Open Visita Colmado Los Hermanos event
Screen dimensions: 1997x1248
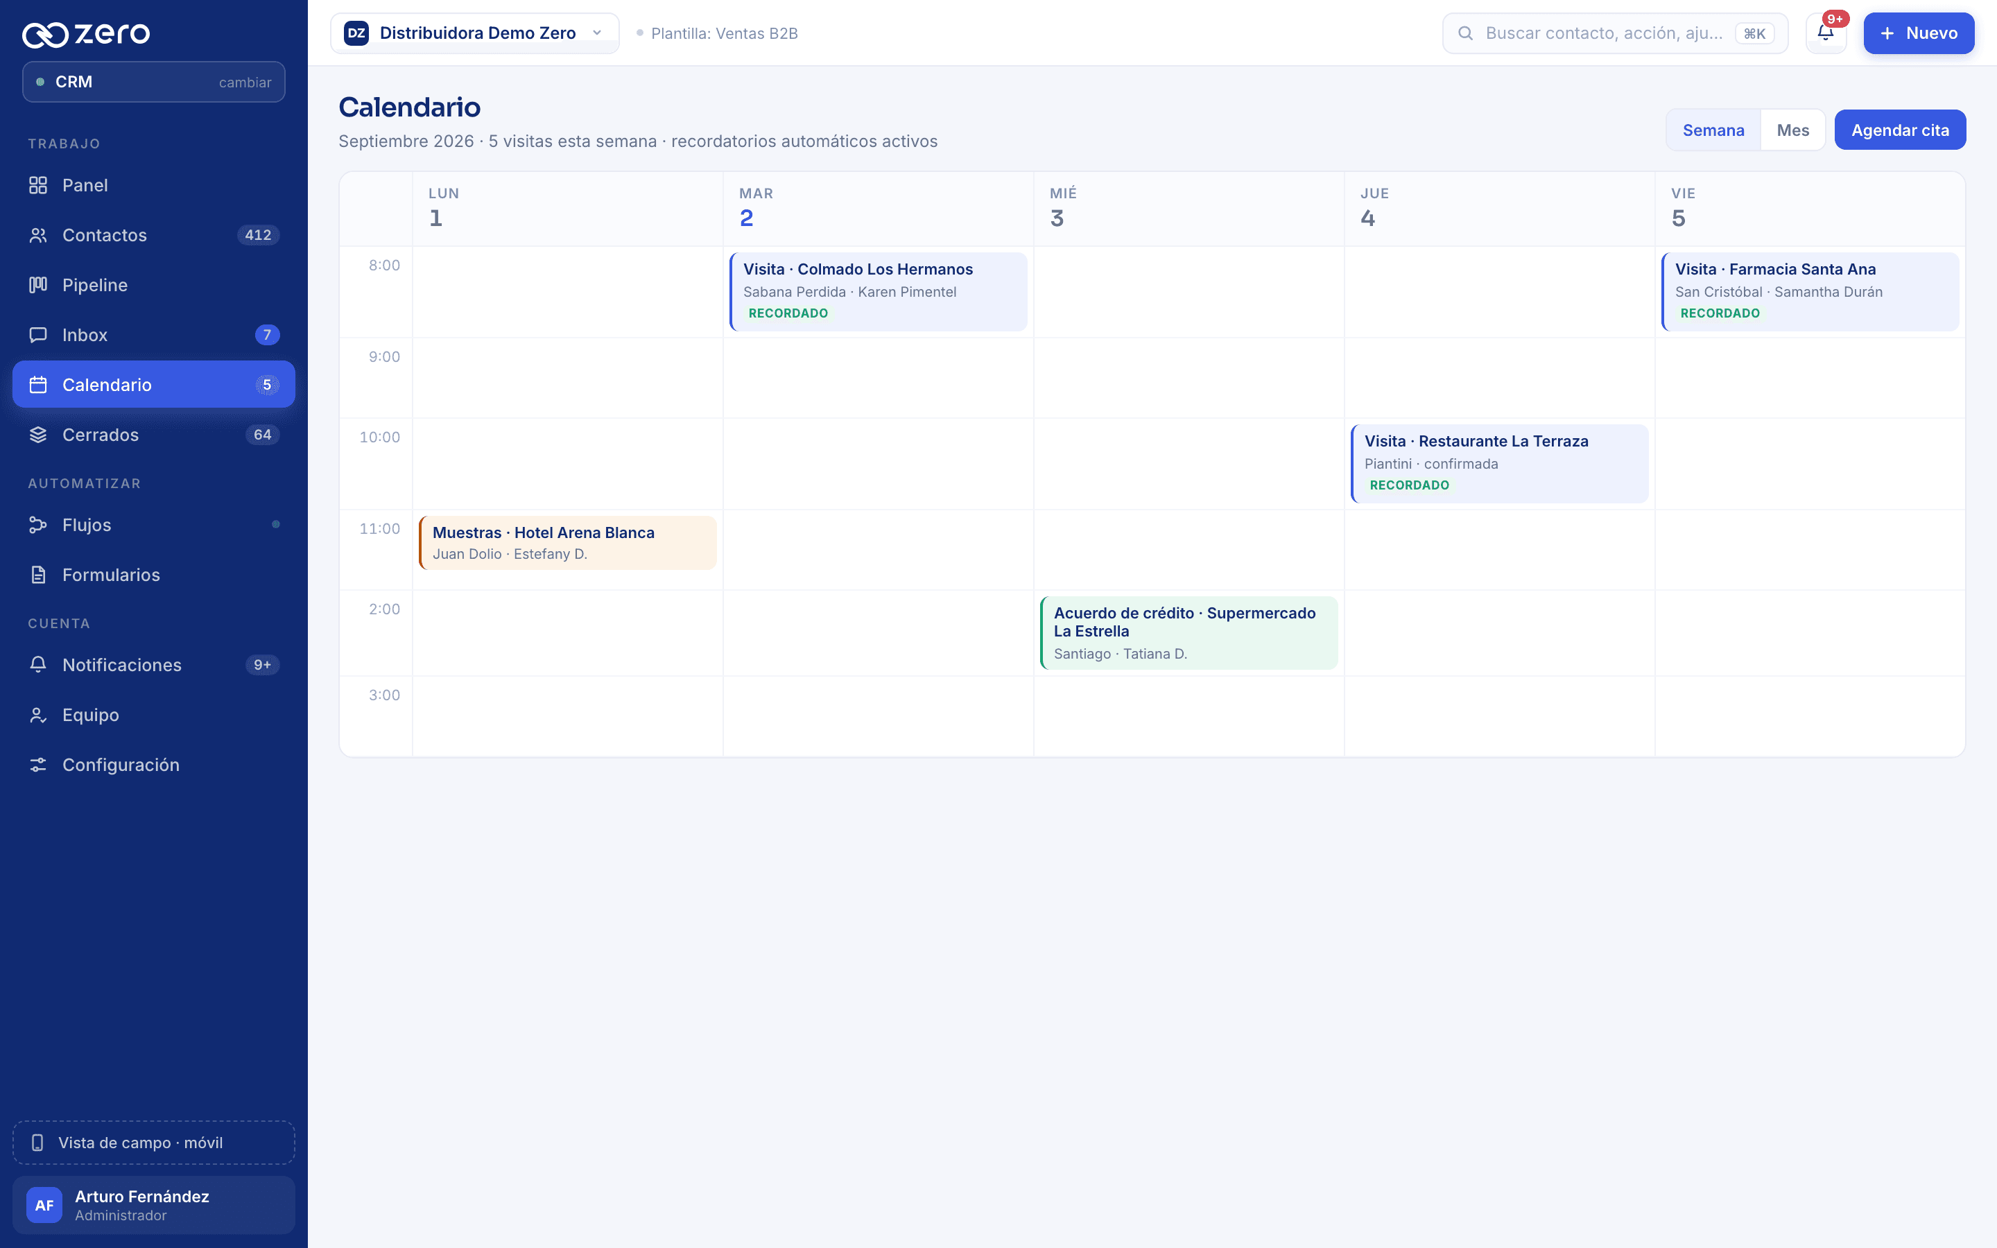point(878,291)
